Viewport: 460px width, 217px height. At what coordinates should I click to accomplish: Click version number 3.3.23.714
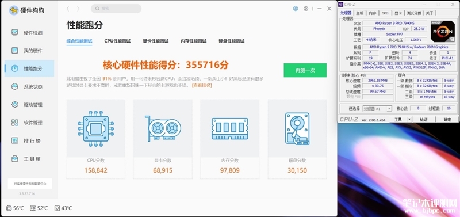[x=27, y=194]
